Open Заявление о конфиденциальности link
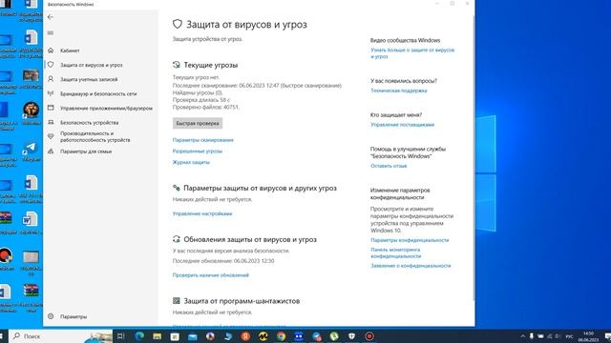Image resolution: width=611 pixels, height=343 pixels. [x=411, y=266]
